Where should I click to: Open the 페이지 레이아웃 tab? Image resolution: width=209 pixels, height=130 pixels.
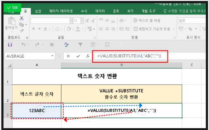(x=61, y=11)
